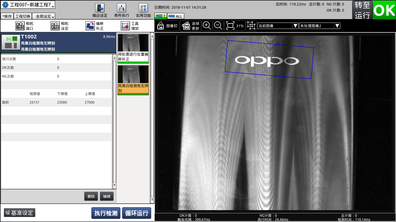Image resolution: width=396 pixels, height=222 pixels.
Task: Open the 条件执行 conditional execution icon
Action: [x=122, y=8]
